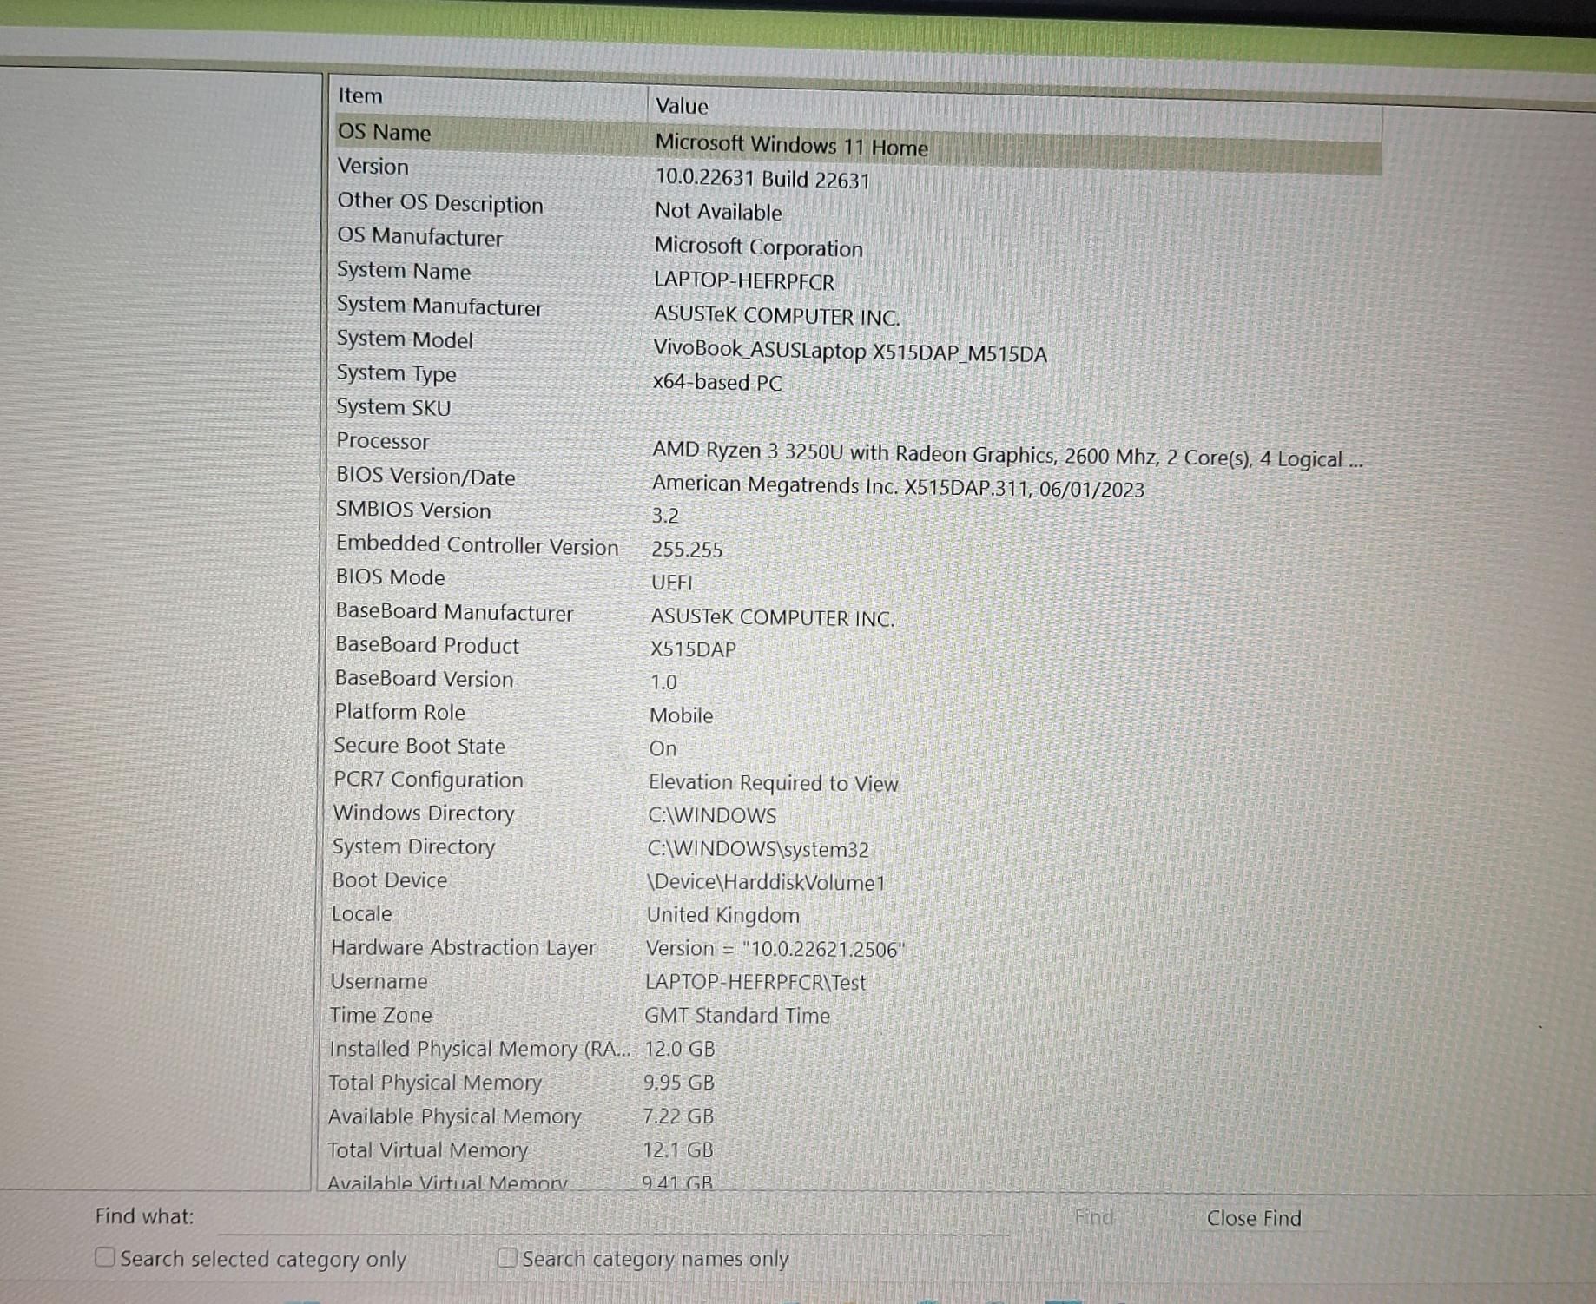Highlight the System Model row

coord(405,339)
